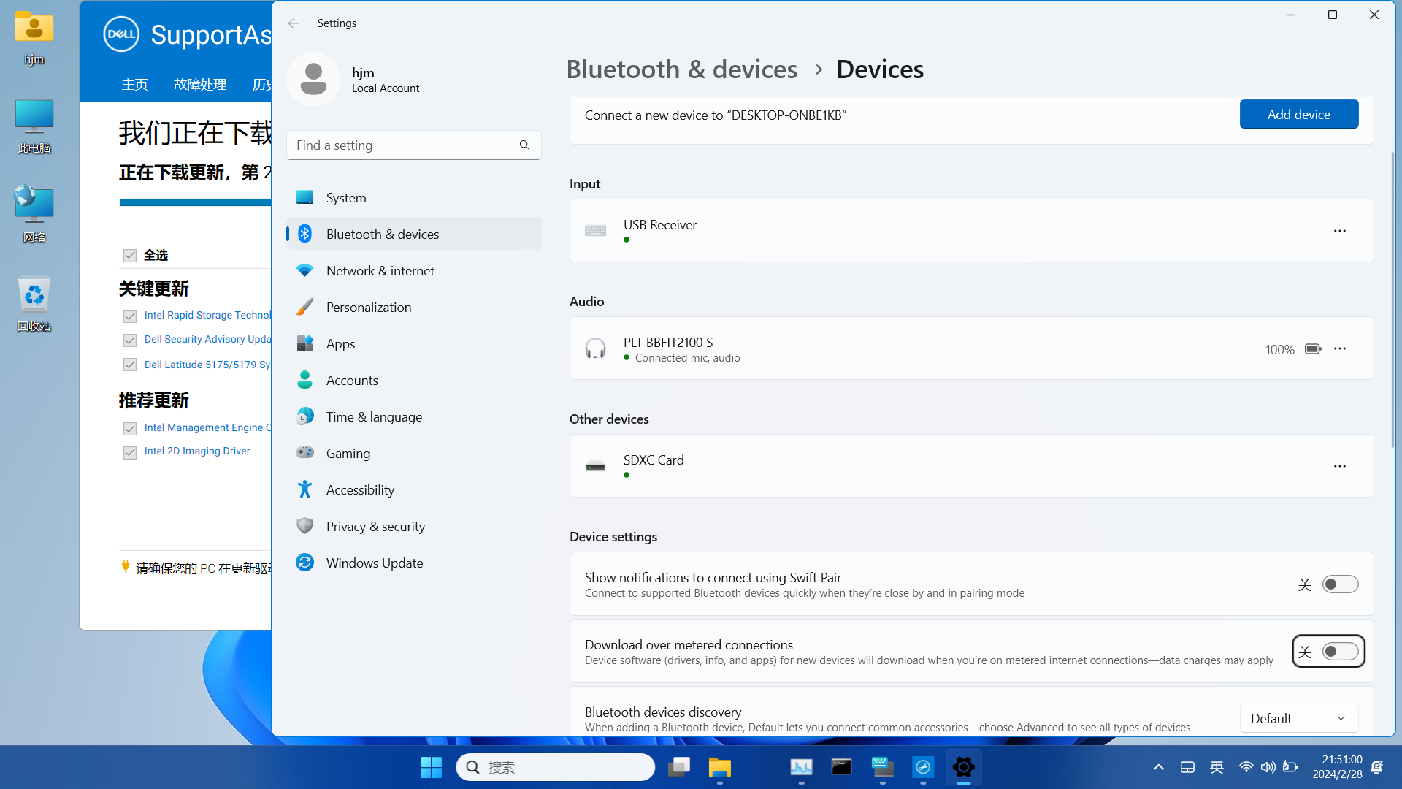Viewport: 1402px width, 789px height.
Task: Open Privacy & security via its shield icon
Action: pyautogui.click(x=304, y=526)
